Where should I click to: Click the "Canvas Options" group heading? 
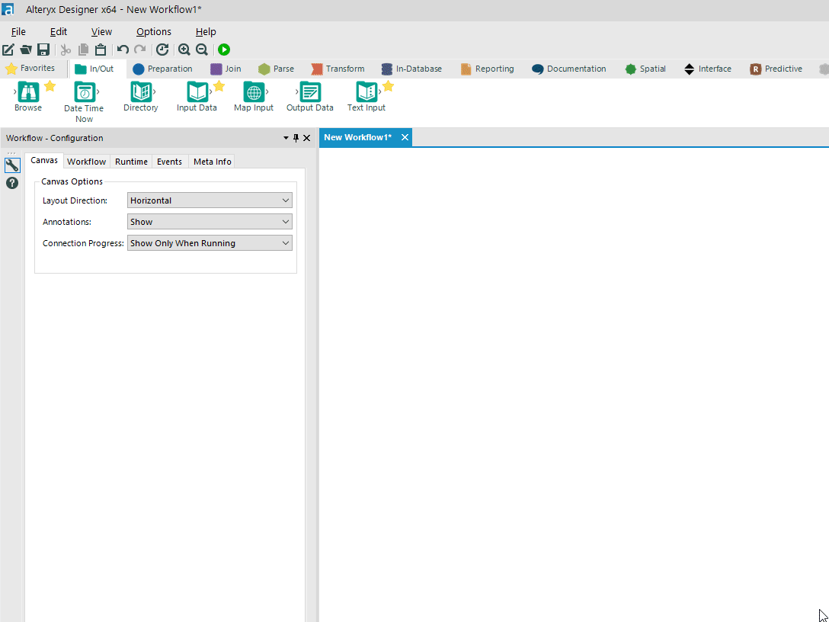pos(72,181)
